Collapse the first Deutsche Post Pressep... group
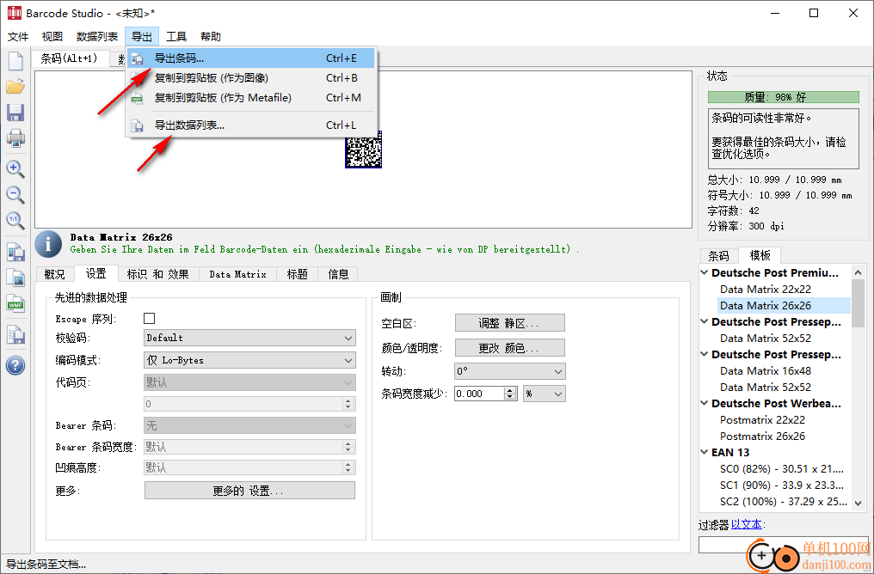874x574 pixels. [x=705, y=321]
